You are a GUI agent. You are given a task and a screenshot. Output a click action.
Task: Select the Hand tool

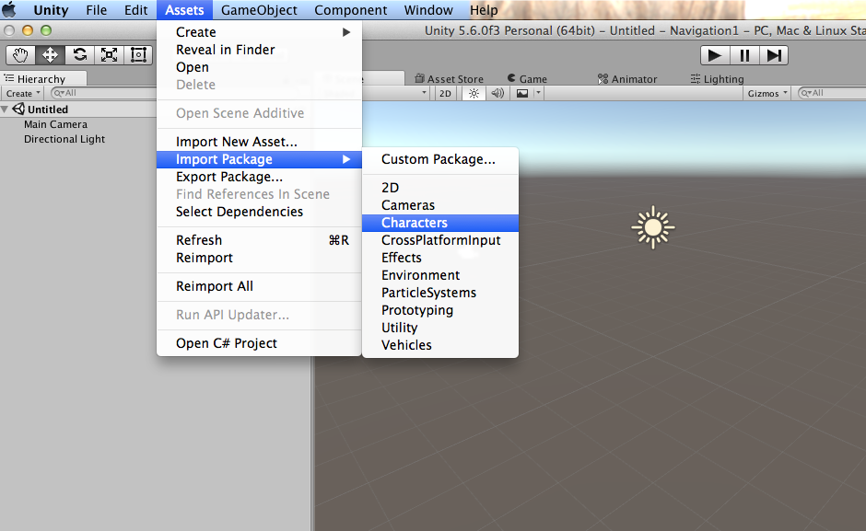[x=20, y=54]
